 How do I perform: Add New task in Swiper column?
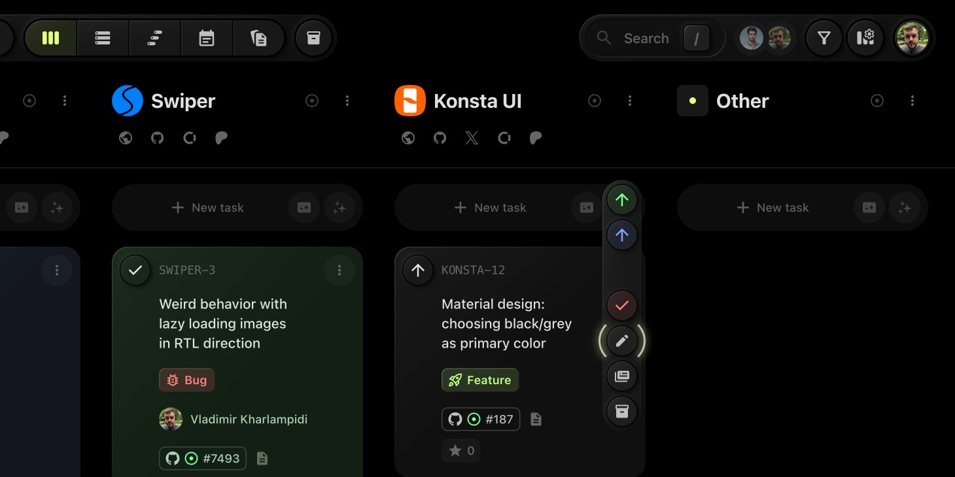click(x=207, y=208)
